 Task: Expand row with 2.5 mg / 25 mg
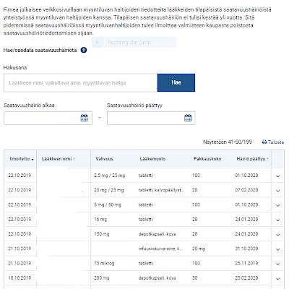tap(278, 176)
